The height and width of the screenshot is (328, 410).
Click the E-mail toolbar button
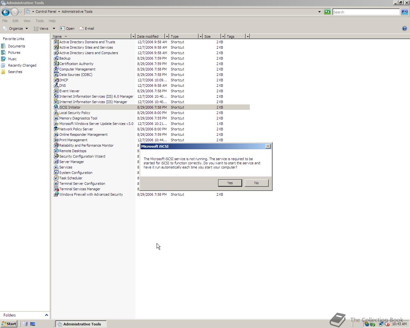pyautogui.click(x=86, y=29)
